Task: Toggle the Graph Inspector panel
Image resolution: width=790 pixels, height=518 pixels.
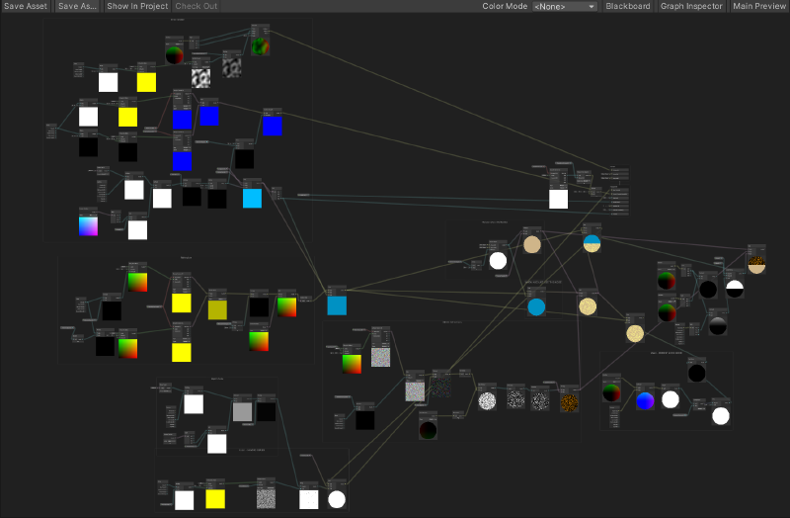Action: (x=691, y=6)
